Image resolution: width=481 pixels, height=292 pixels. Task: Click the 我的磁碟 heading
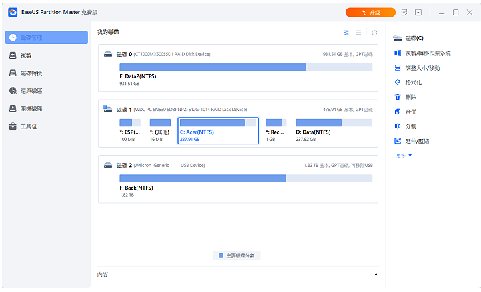(108, 32)
